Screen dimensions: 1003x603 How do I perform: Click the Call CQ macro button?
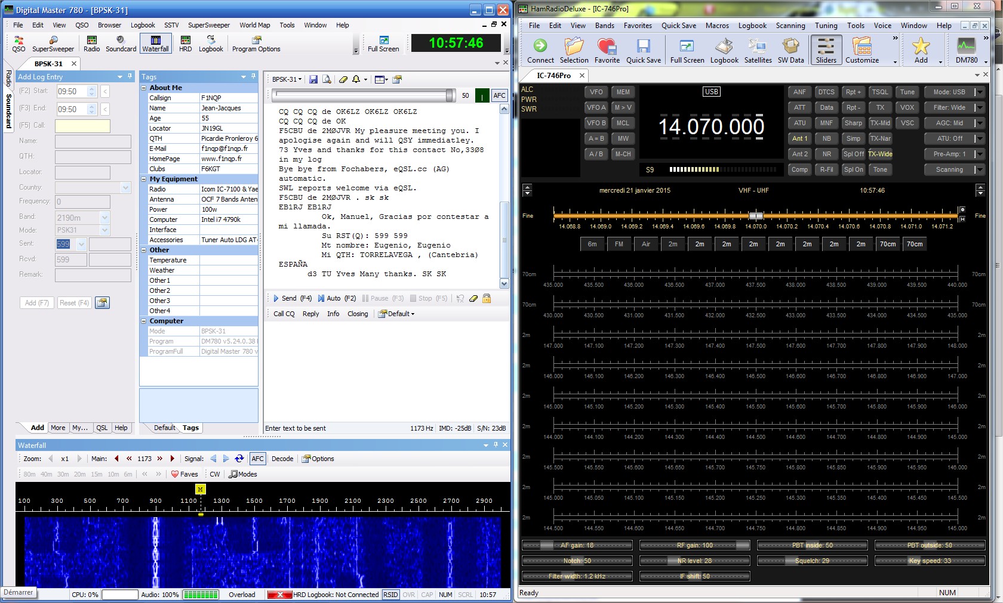pos(284,314)
